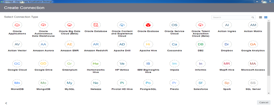The image size is (274, 107).
Task: Select the Oracle Essbase cube icon
Action: (148, 25)
